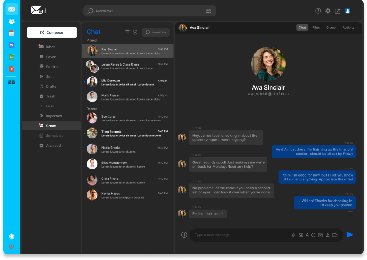The image size is (367, 260).
Task: Start a video call with camera icon
Action: pyautogui.click(x=335, y=235)
